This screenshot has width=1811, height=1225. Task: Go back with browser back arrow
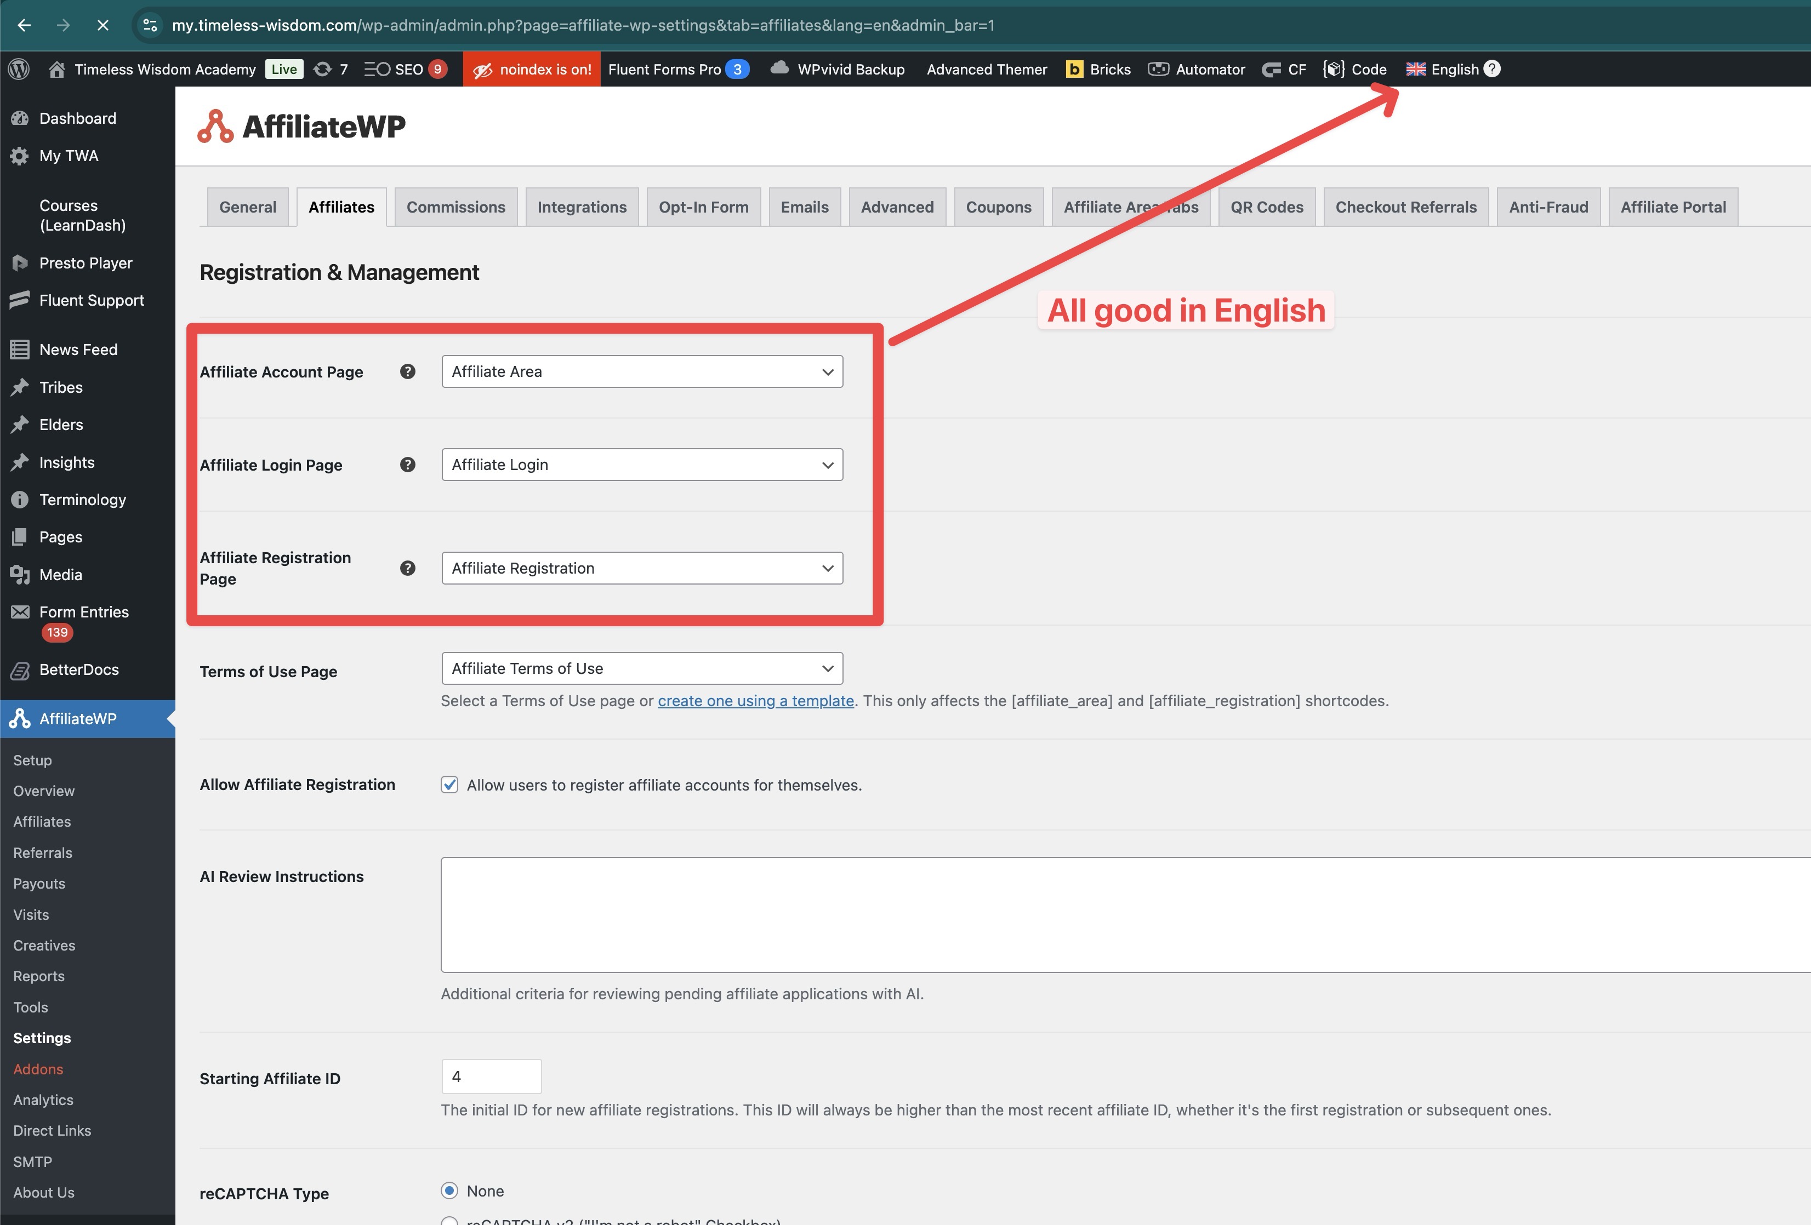click(24, 25)
